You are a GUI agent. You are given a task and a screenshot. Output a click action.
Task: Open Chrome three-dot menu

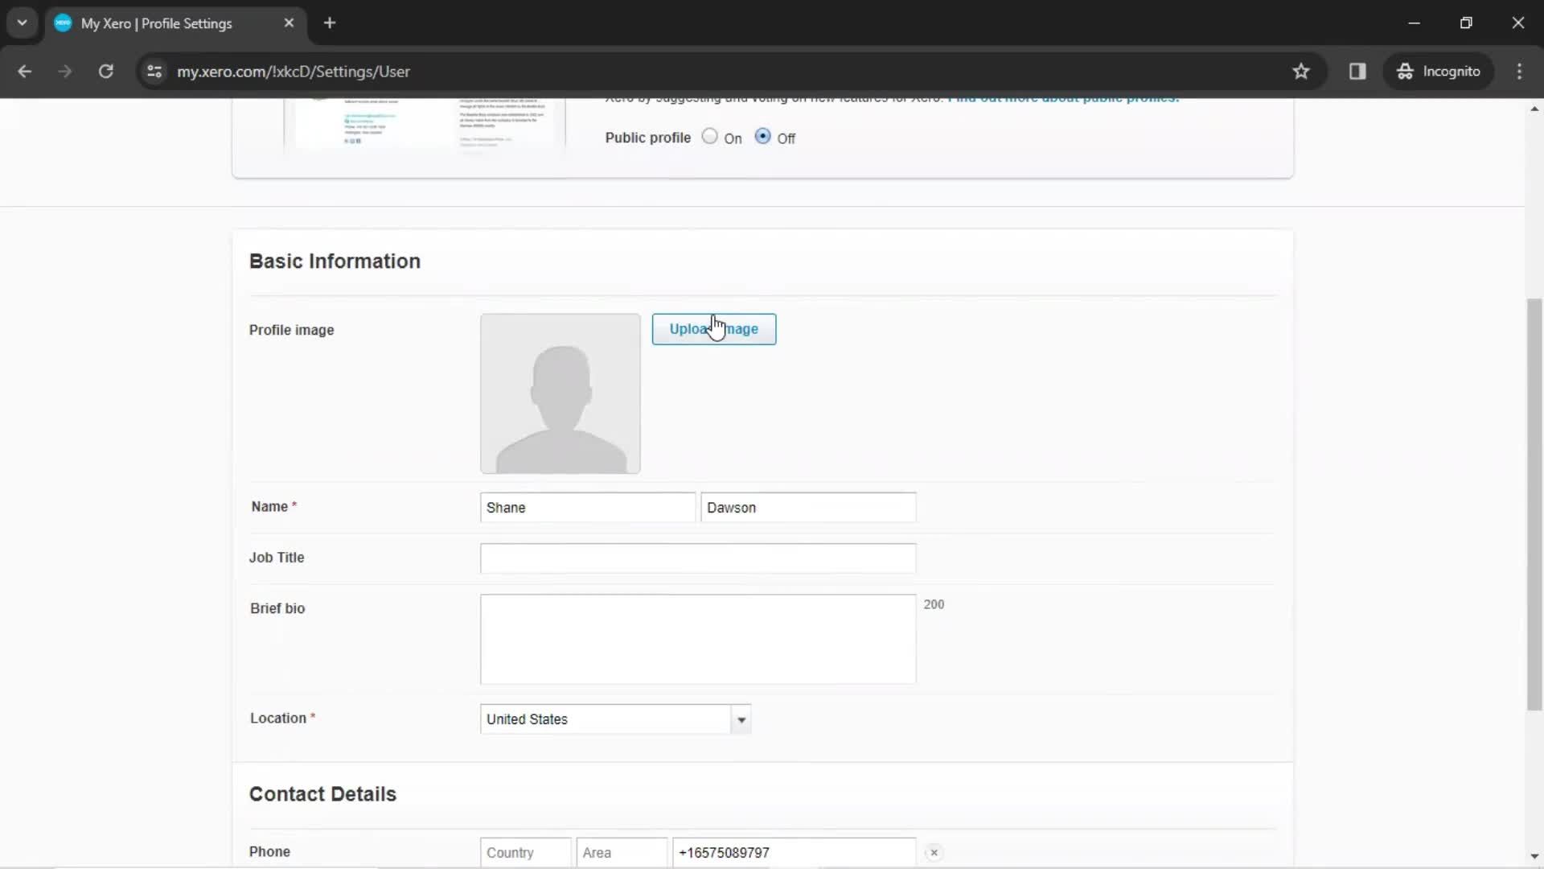click(x=1519, y=72)
